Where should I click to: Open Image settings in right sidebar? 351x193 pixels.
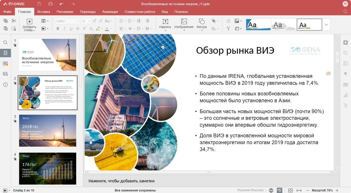(x=346, y=64)
